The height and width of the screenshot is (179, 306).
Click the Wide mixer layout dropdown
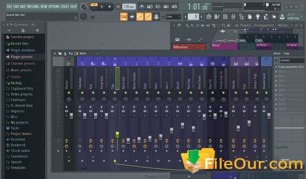point(83,54)
